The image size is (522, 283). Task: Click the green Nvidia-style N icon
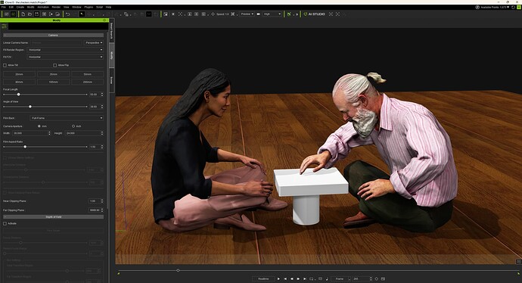[x=289, y=14]
